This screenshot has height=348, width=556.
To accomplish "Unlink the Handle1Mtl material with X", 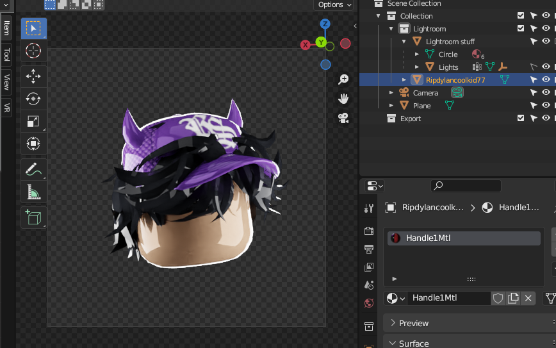I will tap(528, 298).
